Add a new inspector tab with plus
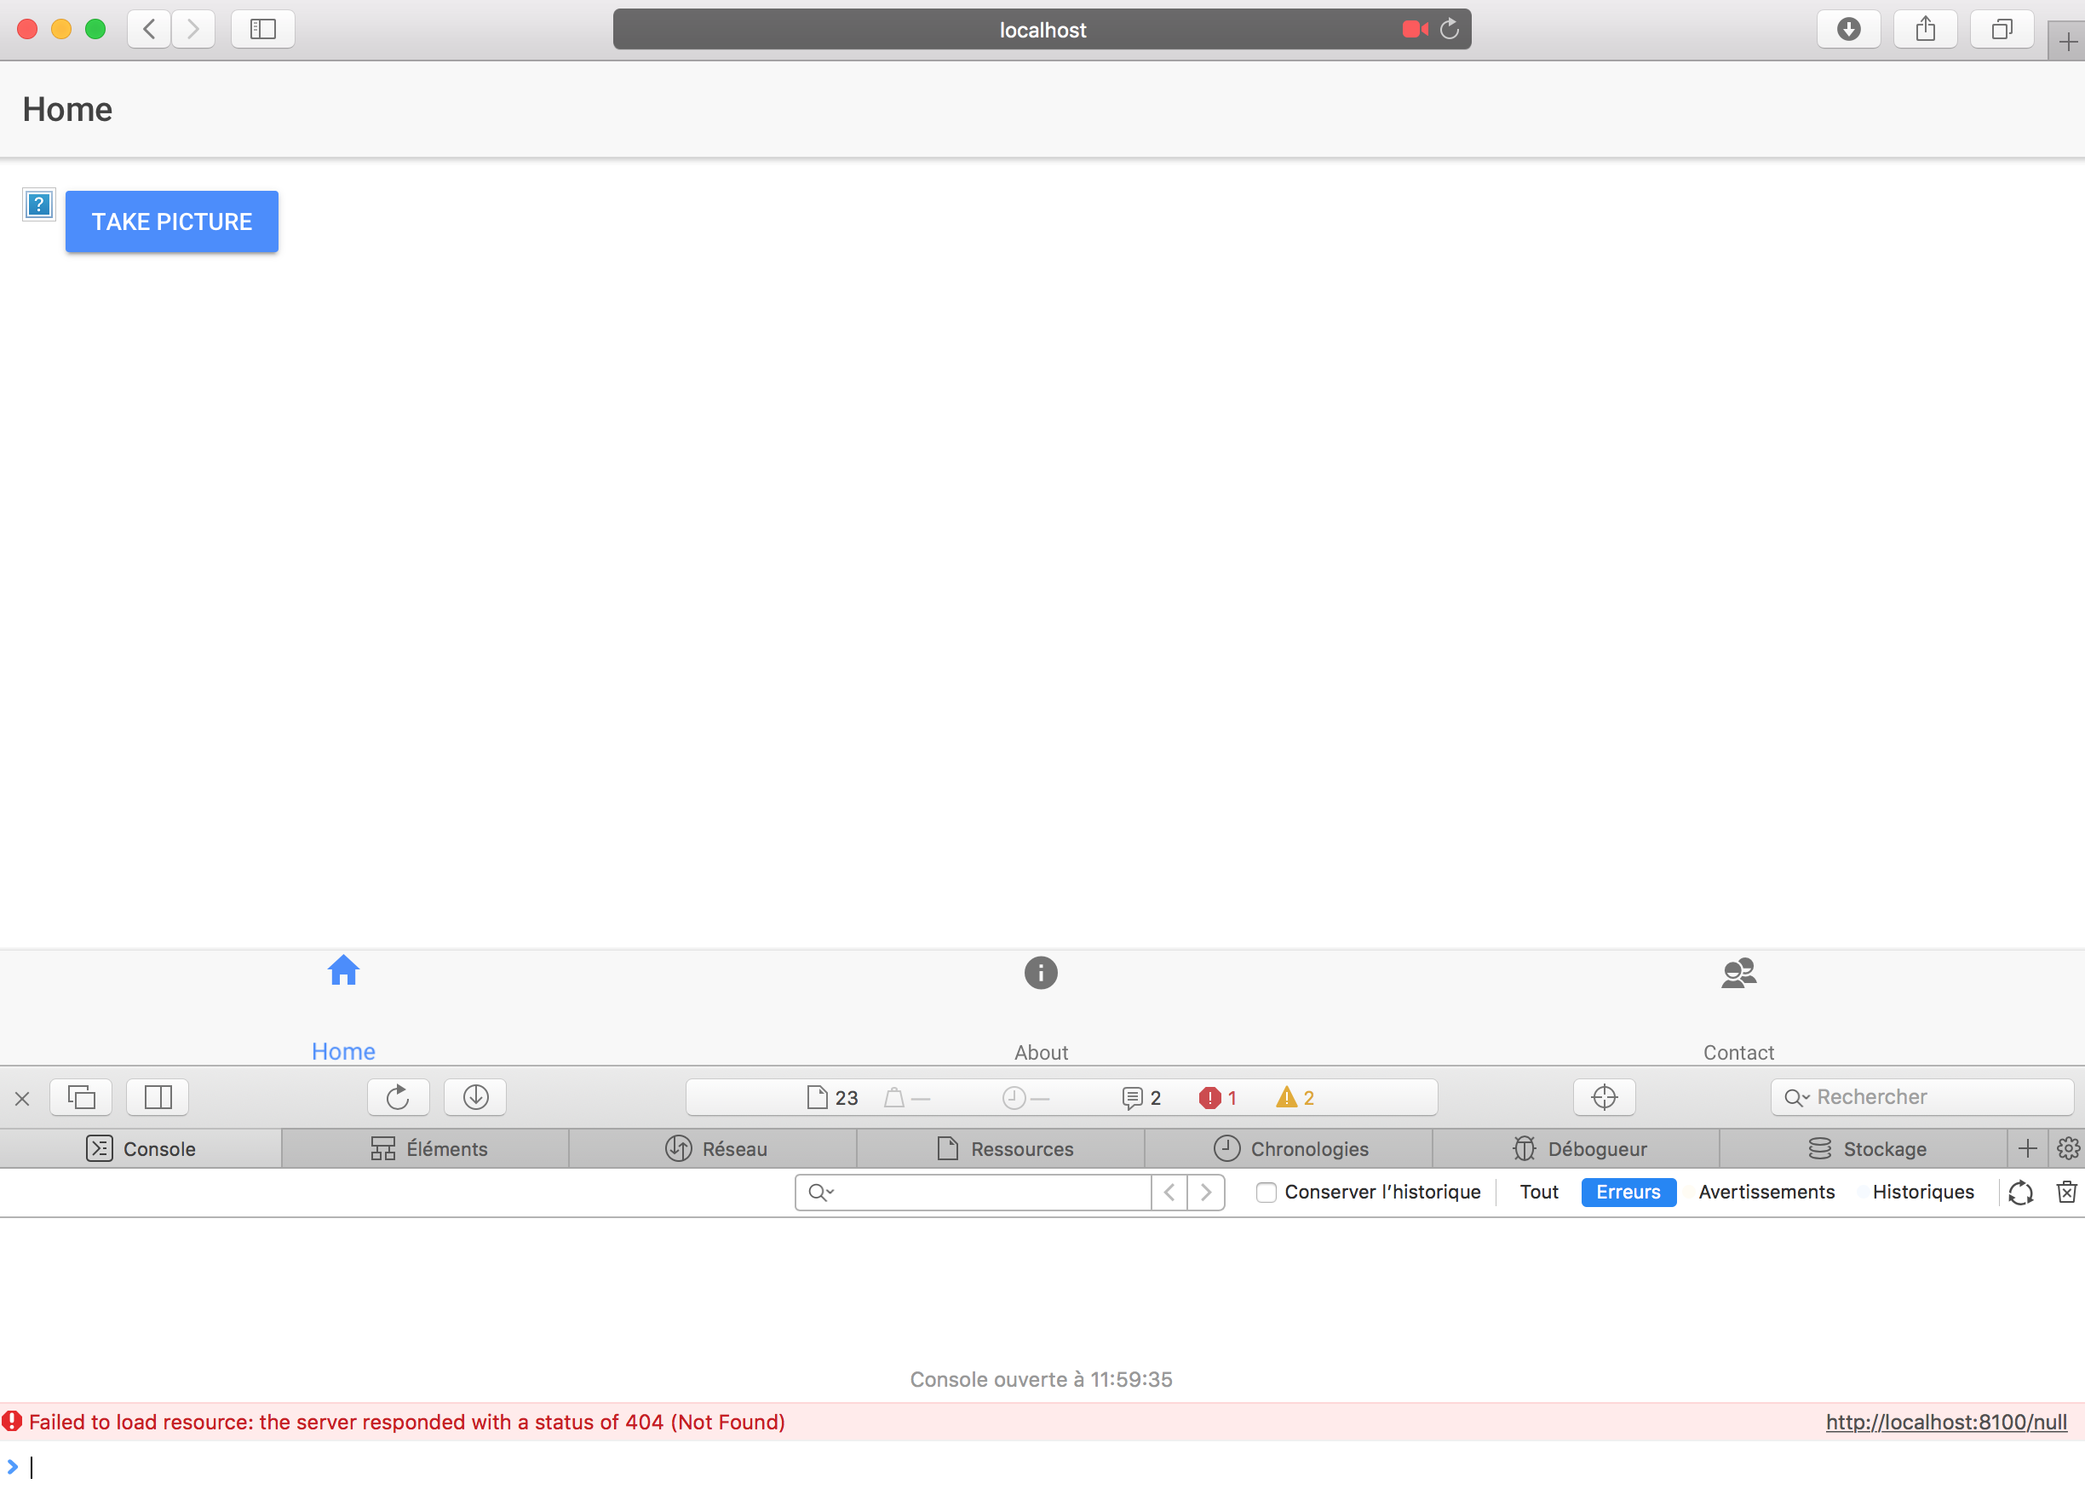 pyautogui.click(x=2027, y=1149)
